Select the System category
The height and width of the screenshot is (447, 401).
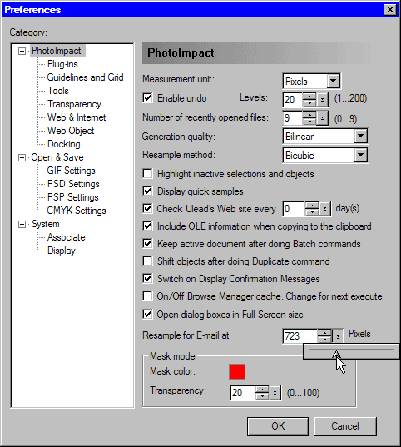[46, 224]
